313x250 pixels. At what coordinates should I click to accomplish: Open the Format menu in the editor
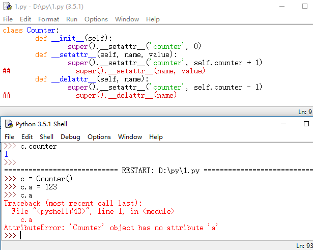coord(48,19)
